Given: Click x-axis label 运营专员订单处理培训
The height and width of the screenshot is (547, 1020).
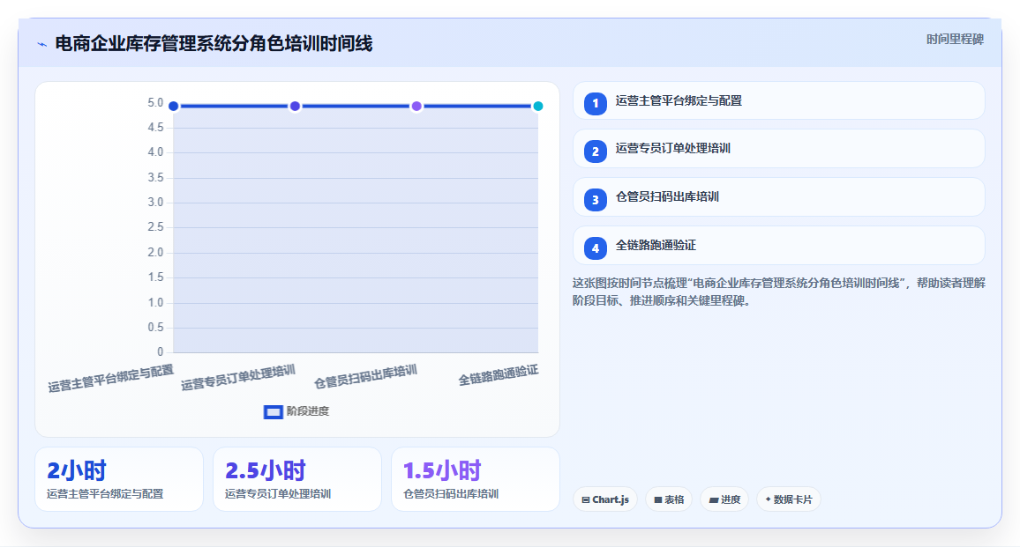Looking at the screenshot, I should point(238,378).
